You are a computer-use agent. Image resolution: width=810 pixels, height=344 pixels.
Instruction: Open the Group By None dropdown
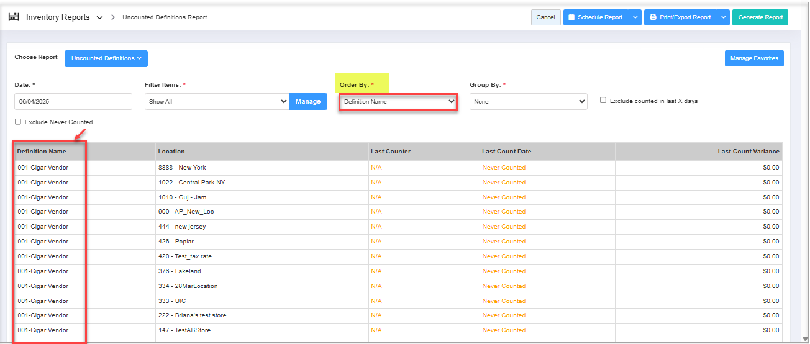[528, 101]
